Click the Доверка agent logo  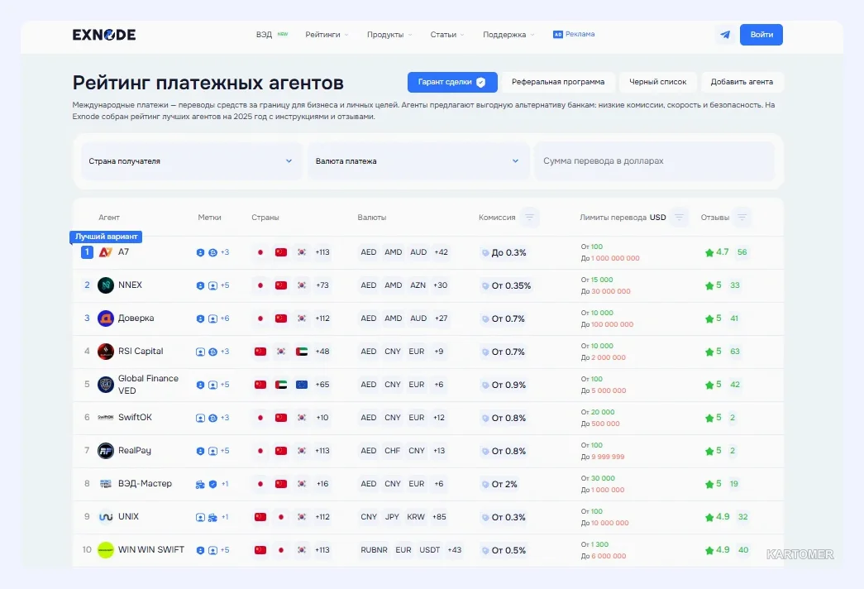coord(106,318)
